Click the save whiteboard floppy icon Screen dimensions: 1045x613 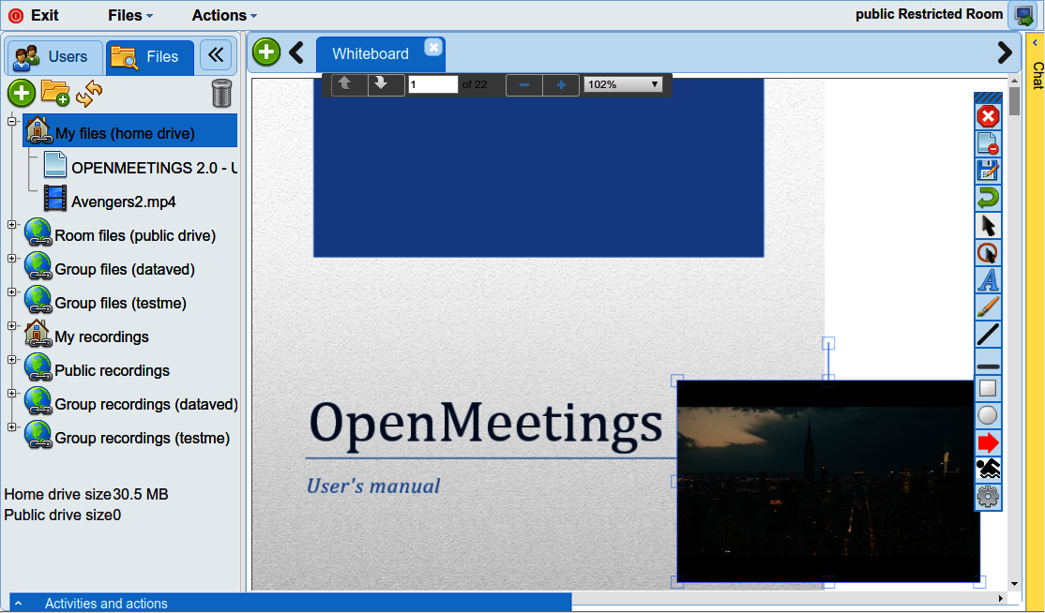pos(988,171)
